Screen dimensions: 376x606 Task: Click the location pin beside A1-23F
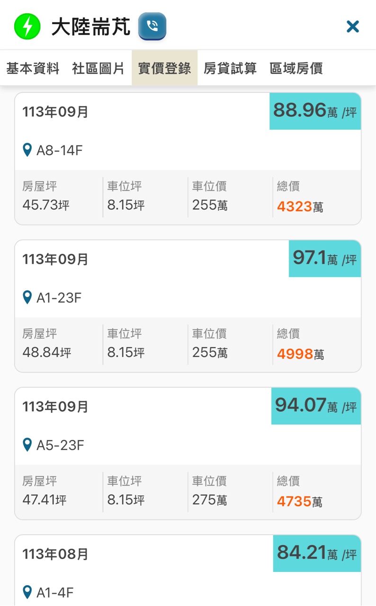[27, 298]
